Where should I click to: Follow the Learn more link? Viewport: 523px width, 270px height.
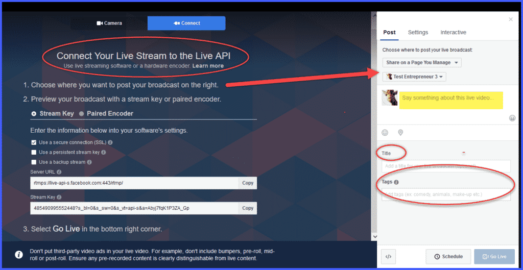click(208, 66)
